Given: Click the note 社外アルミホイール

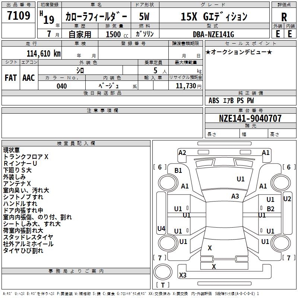Looking at the screenshot, I should point(28,244).
